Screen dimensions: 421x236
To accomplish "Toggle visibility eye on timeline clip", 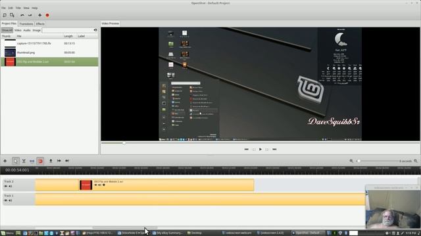I will [95, 185].
